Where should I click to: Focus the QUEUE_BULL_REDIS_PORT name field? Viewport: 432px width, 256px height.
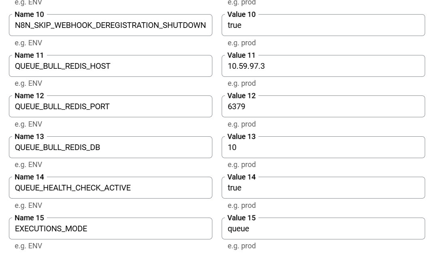pos(110,107)
